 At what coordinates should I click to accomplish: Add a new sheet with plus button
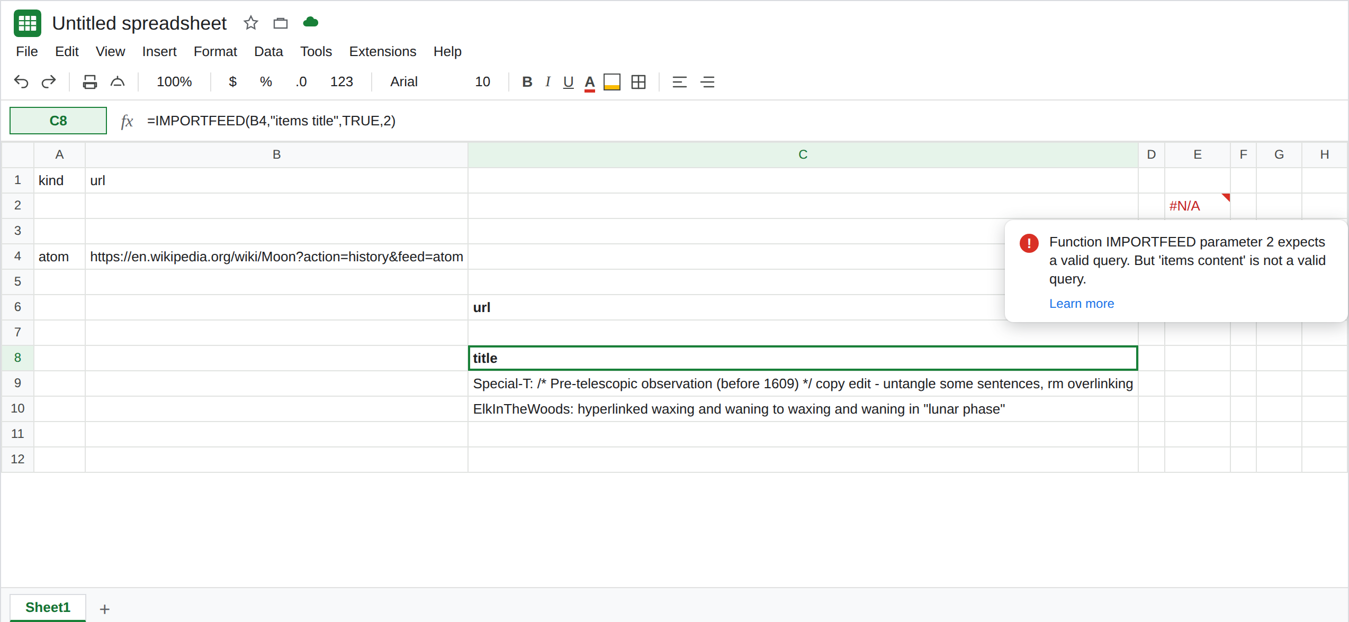pyautogui.click(x=105, y=609)
